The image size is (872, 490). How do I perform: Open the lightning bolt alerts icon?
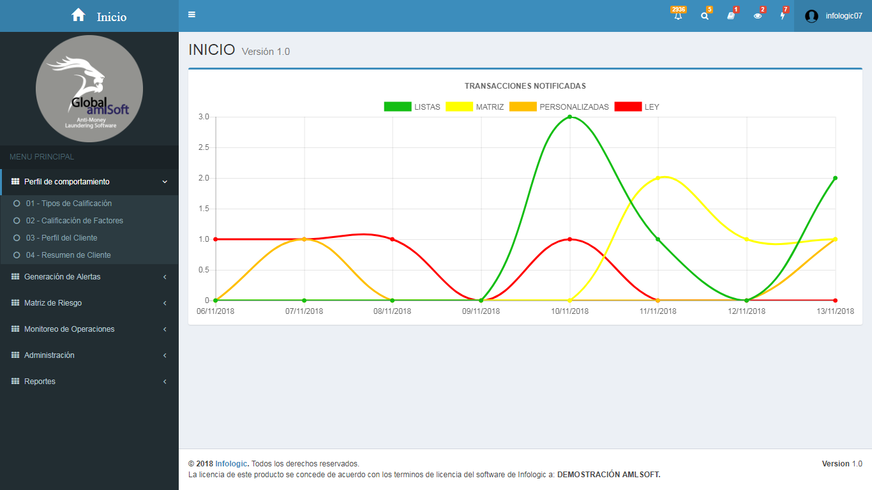pos(783,16)
